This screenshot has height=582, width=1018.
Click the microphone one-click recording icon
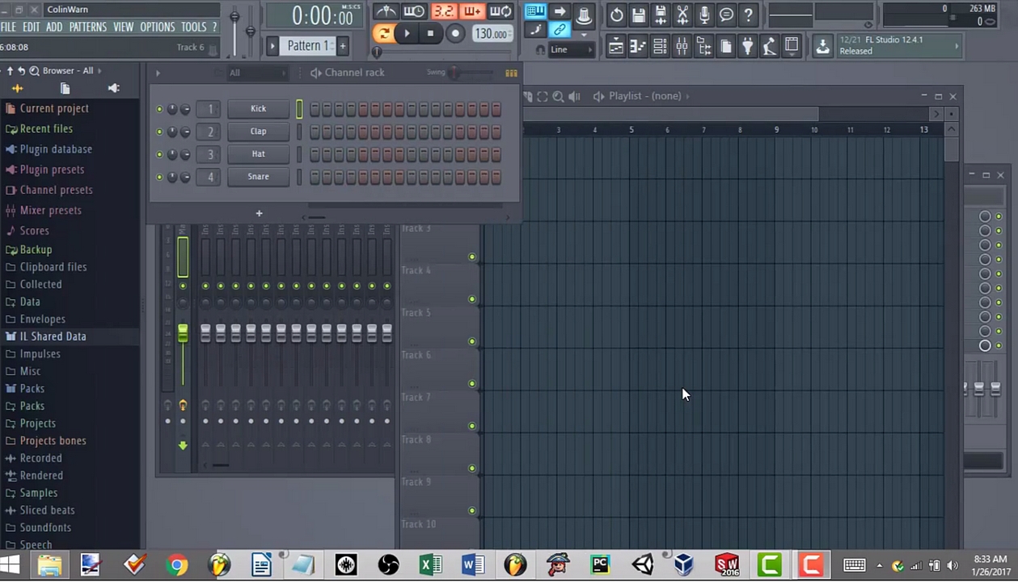704,15
